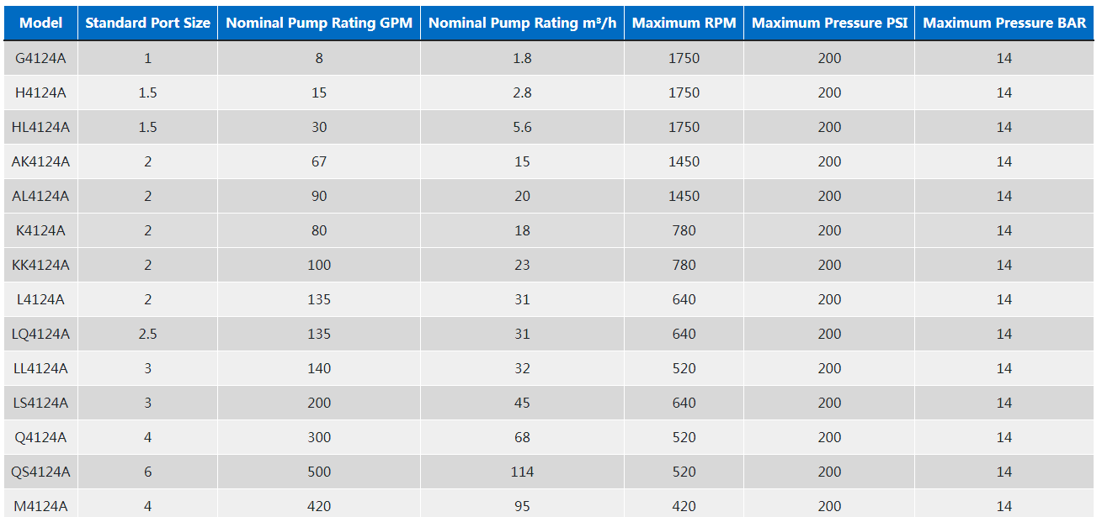This screenshot has width=1102, height=517.
Task: Click the 67 GPM rating cell
Action: [x=319, y=161]
